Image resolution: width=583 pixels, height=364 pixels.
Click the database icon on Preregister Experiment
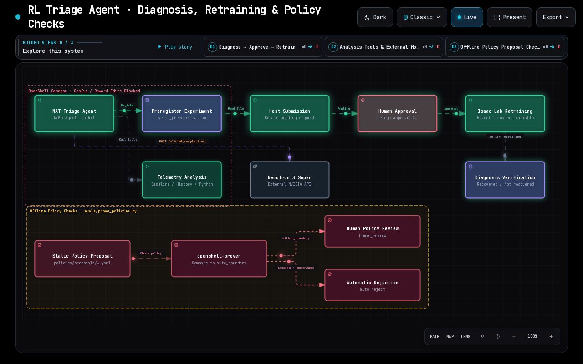pos(147,100)
